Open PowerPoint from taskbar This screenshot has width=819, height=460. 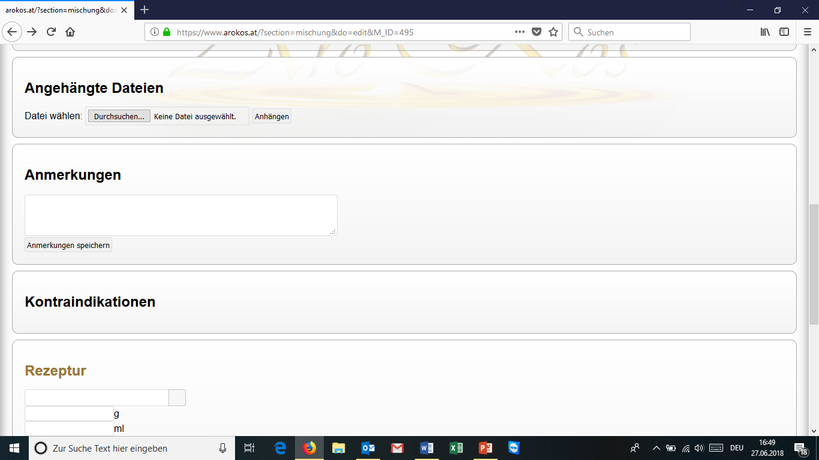pos(485,448)
